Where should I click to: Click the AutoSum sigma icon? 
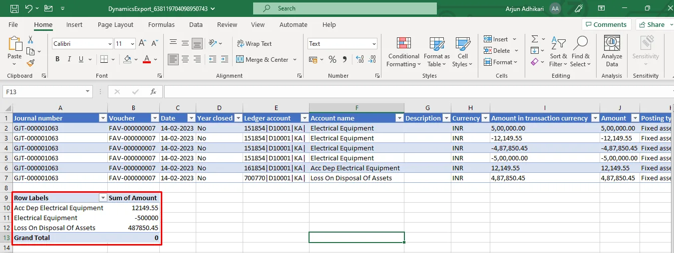(535, 39)
